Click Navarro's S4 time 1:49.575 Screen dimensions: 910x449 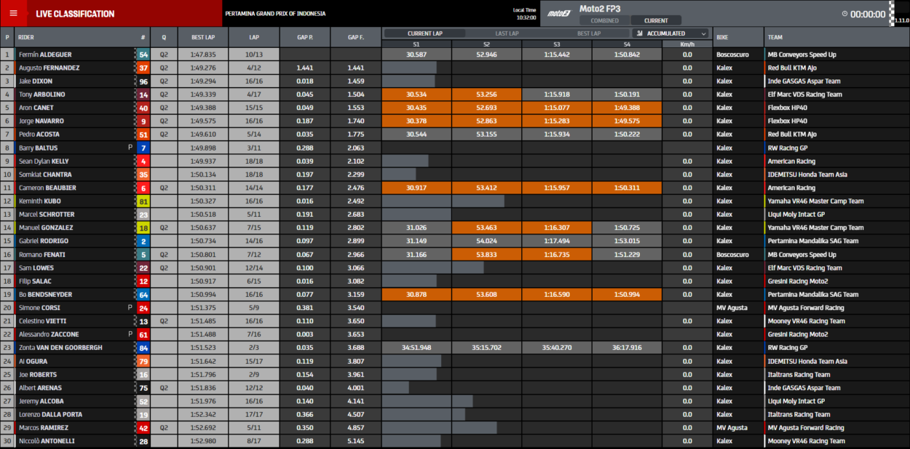click(627, 121)
